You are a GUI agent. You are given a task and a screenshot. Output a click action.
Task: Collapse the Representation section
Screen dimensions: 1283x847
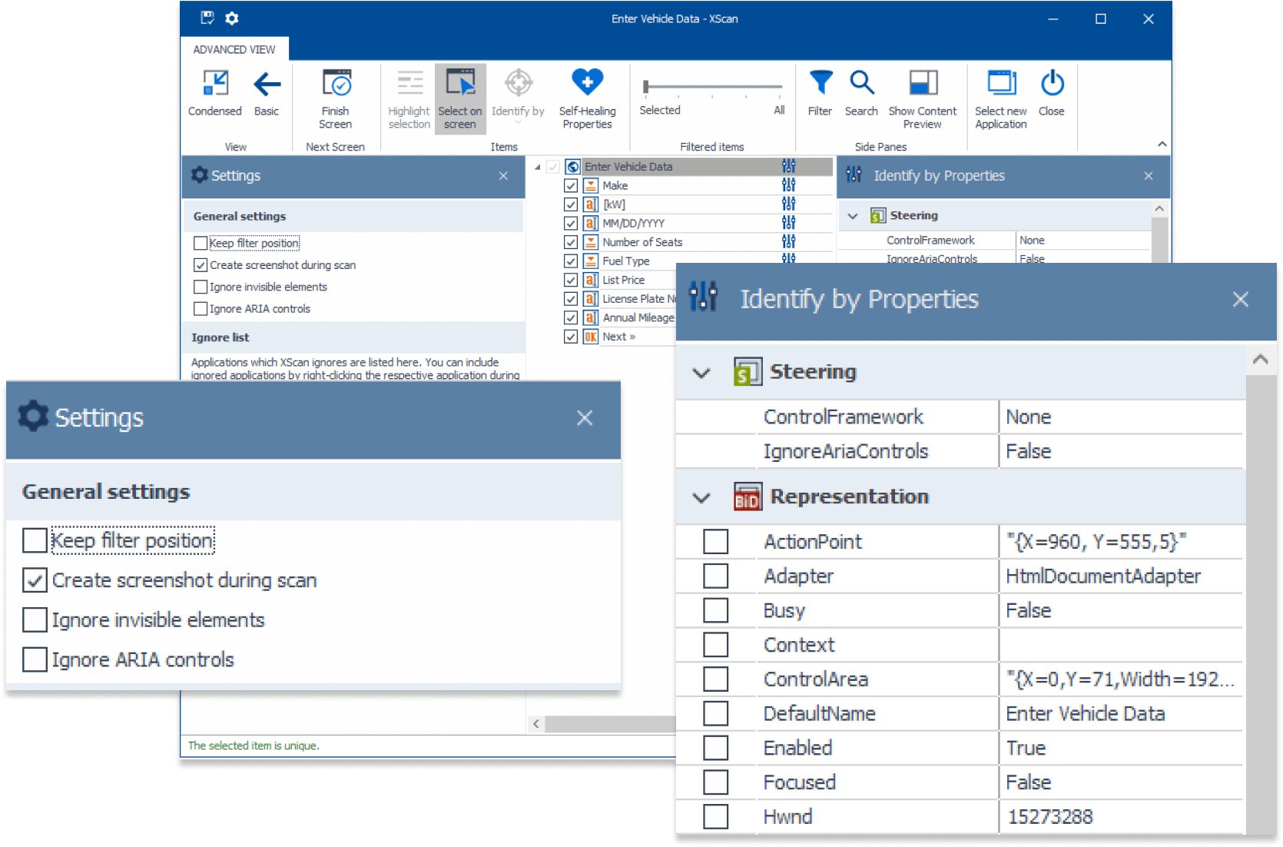coord(701,497)
